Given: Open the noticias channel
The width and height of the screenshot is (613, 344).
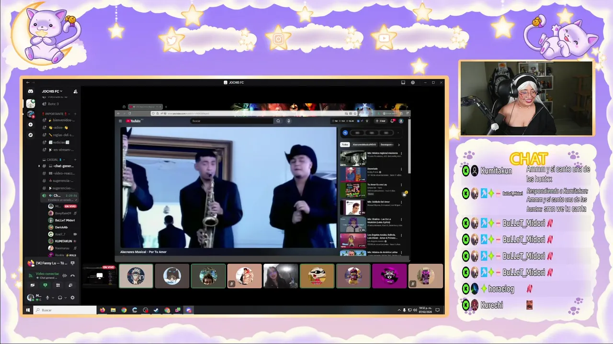Looking at the screenshot, I should (58, 142).
